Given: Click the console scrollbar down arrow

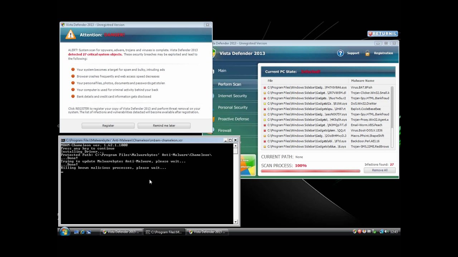Looking at the screenshot, I should (235, 222).
